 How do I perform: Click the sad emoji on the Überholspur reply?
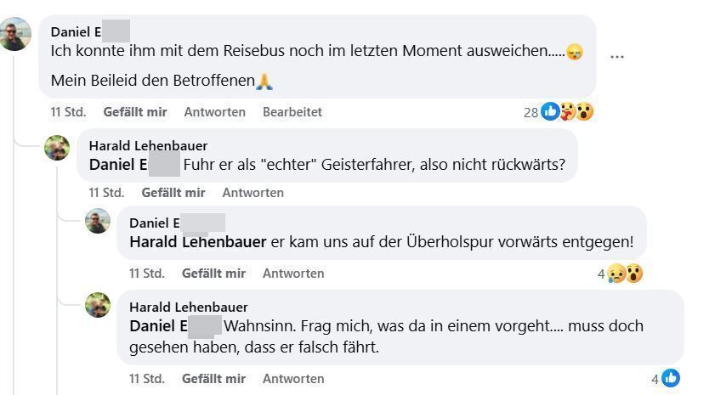616,274
